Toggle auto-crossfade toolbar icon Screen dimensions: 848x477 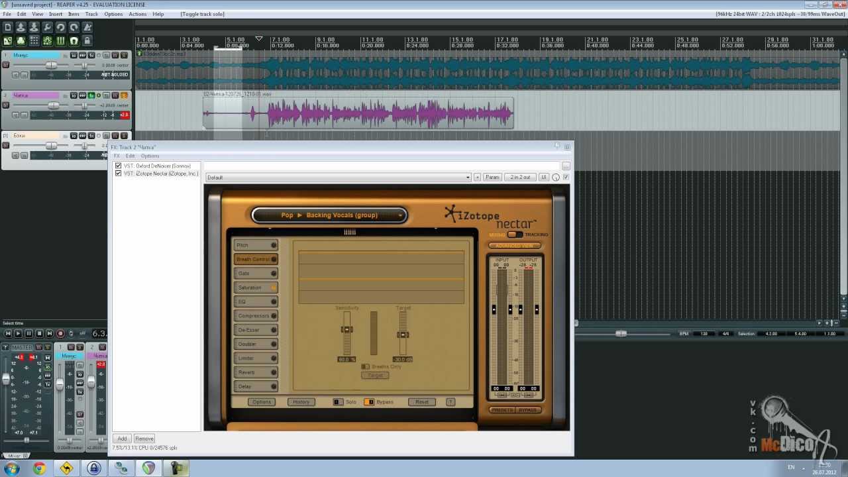coord(7,40)
